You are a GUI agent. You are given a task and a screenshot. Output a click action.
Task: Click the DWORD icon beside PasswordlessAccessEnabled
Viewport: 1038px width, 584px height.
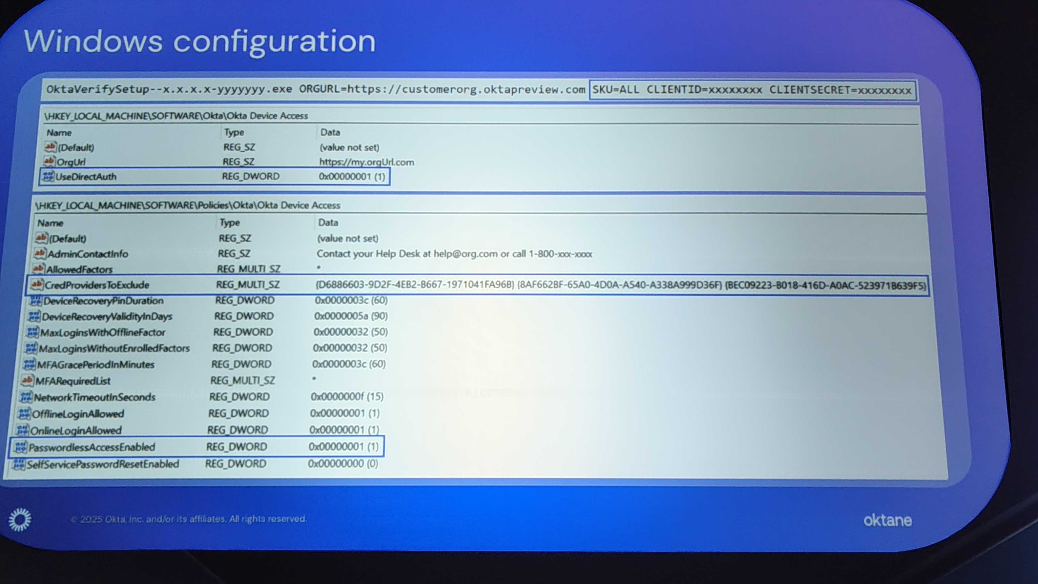(21, 447)
